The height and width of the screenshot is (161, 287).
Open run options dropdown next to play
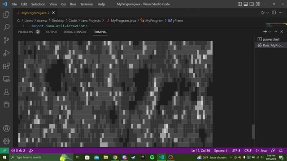267,13
